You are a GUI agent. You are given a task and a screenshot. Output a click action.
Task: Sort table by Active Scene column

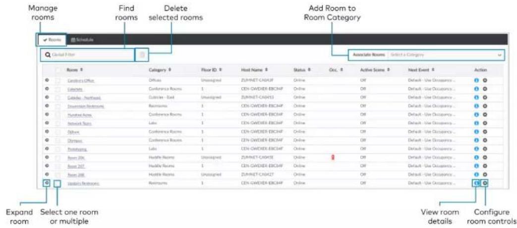[375, 70]
